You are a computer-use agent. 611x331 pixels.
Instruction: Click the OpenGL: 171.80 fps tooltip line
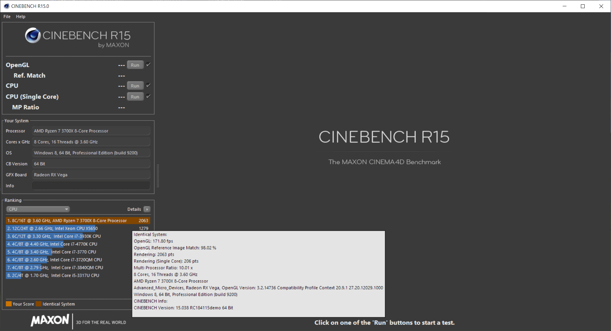click(153, 241)
